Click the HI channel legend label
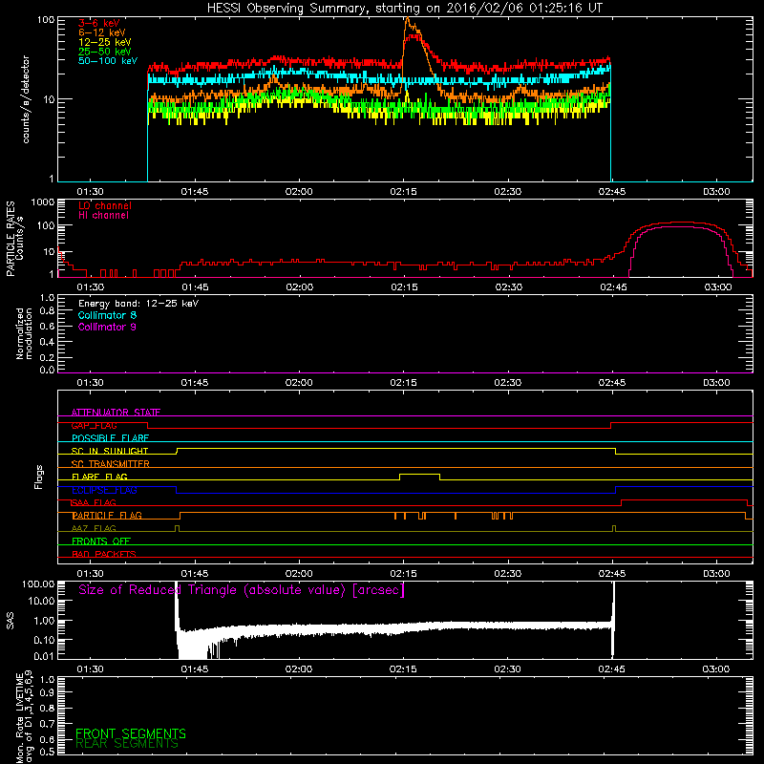The height and width of the screenshot is (764, 764). tap(103, 215)
